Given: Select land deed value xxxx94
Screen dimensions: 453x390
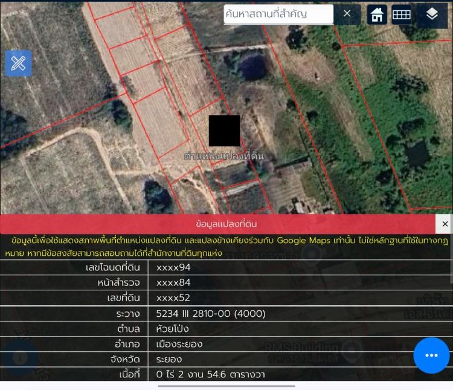Looking at the screenshot, I should (173, 267).
